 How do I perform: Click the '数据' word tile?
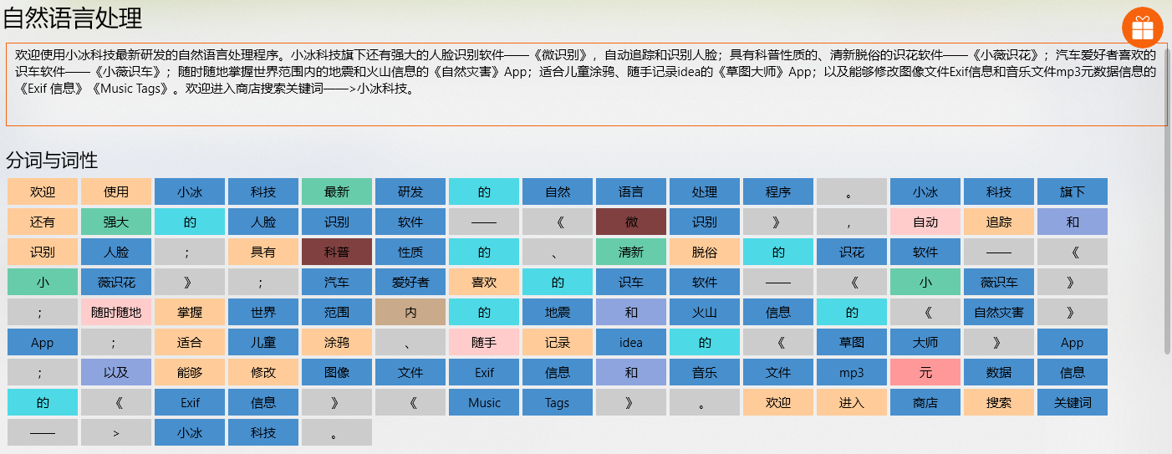(999, 372)
